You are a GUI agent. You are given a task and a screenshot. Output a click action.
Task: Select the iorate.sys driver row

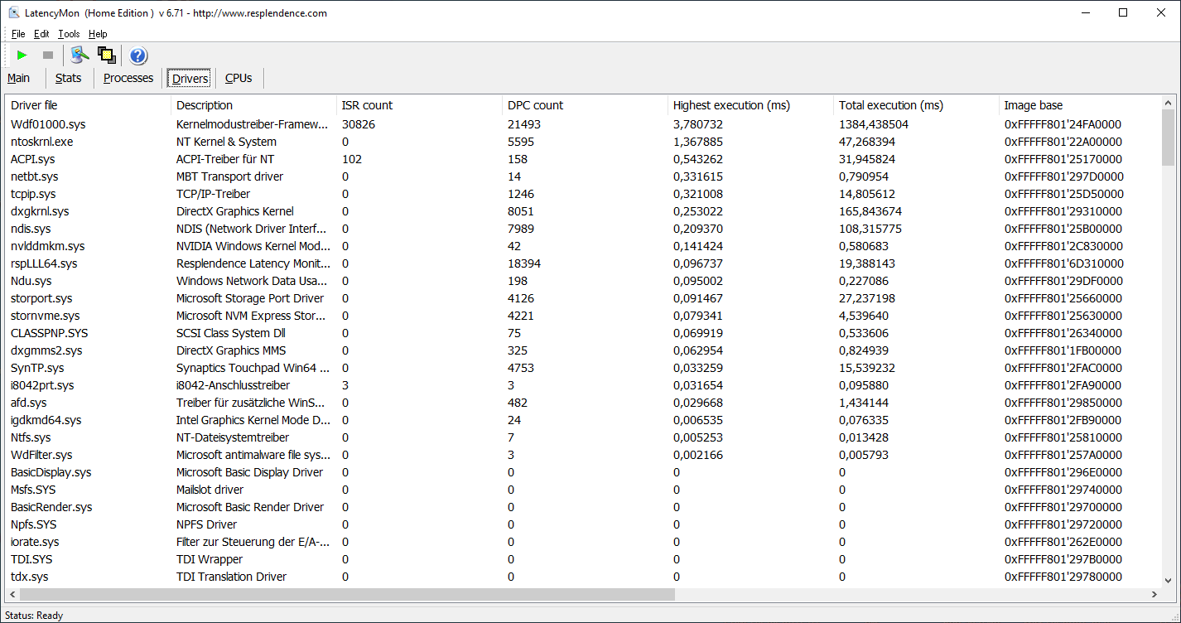click(x=583, y=542)
